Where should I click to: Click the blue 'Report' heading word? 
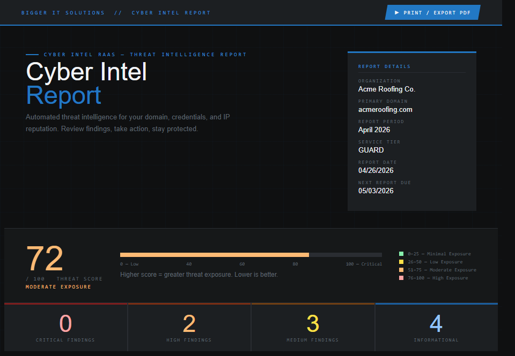[63, 95]
